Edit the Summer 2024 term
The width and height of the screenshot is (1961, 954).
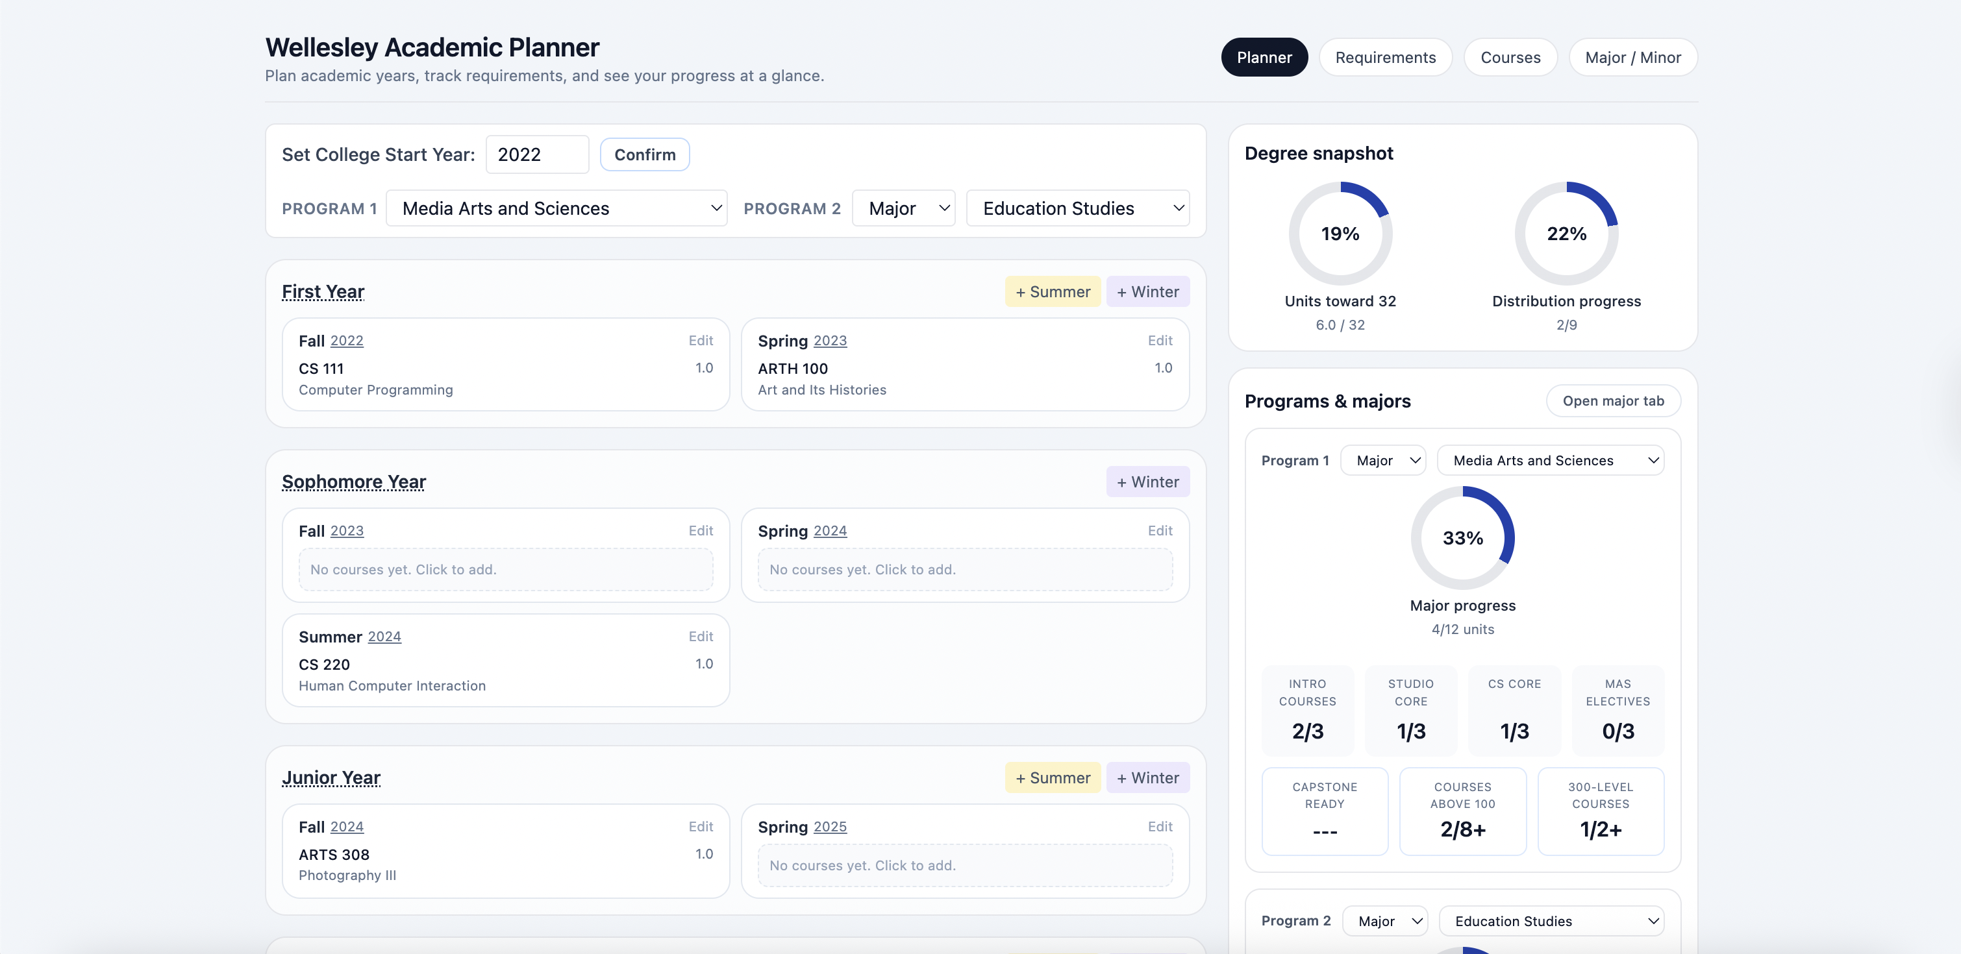click(701, 636)
